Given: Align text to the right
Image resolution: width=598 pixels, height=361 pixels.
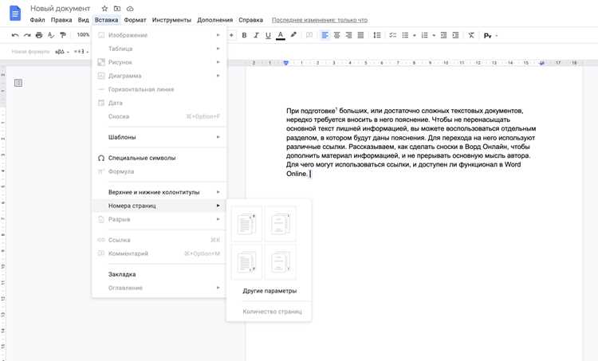Looking at the screenshot, I should click(x=348, y=35).
